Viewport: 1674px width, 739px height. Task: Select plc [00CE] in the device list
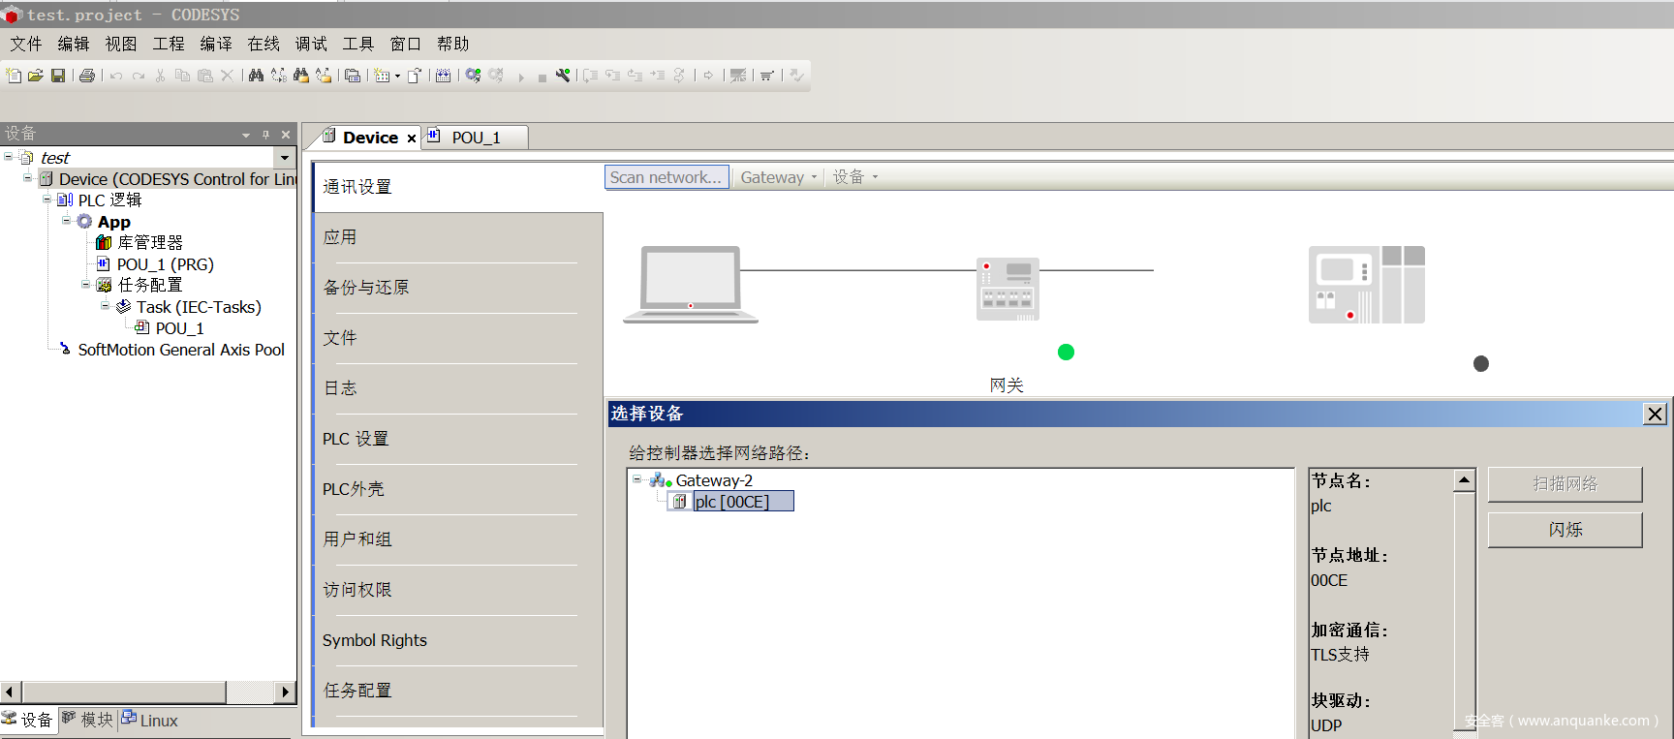click(x=731, y=502)
